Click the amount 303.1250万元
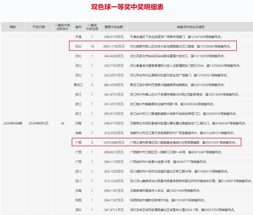The height and width of the screenshot is (215, 253). click(114, 171)
